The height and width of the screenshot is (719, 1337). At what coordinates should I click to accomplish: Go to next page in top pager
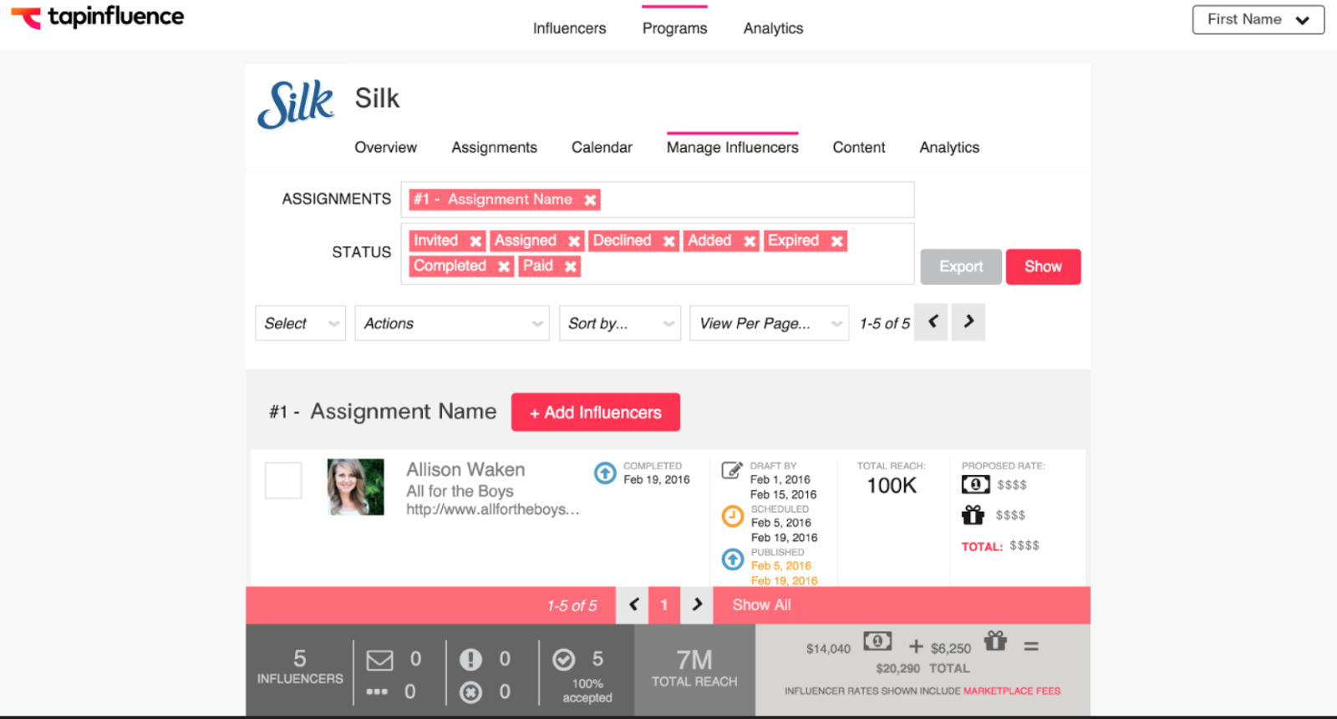(968, 322)
